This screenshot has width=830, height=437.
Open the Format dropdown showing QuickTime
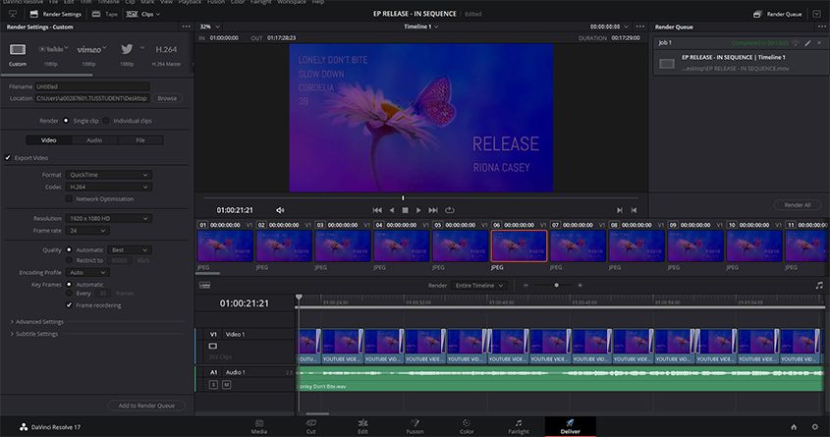pos(109,175)
